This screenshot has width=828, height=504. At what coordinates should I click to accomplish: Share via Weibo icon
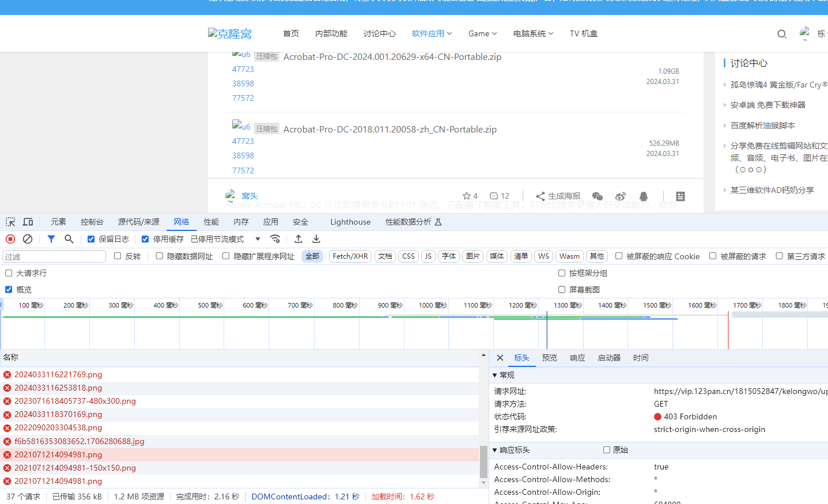(x=621, y=196)
